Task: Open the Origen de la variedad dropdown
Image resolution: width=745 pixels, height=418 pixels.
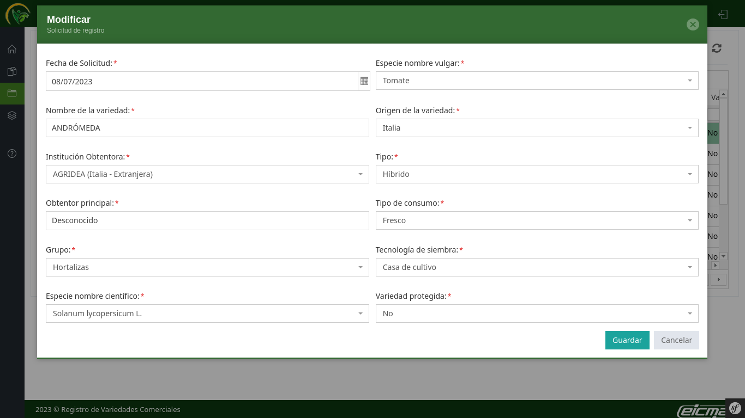Action: tap(537, 128)
